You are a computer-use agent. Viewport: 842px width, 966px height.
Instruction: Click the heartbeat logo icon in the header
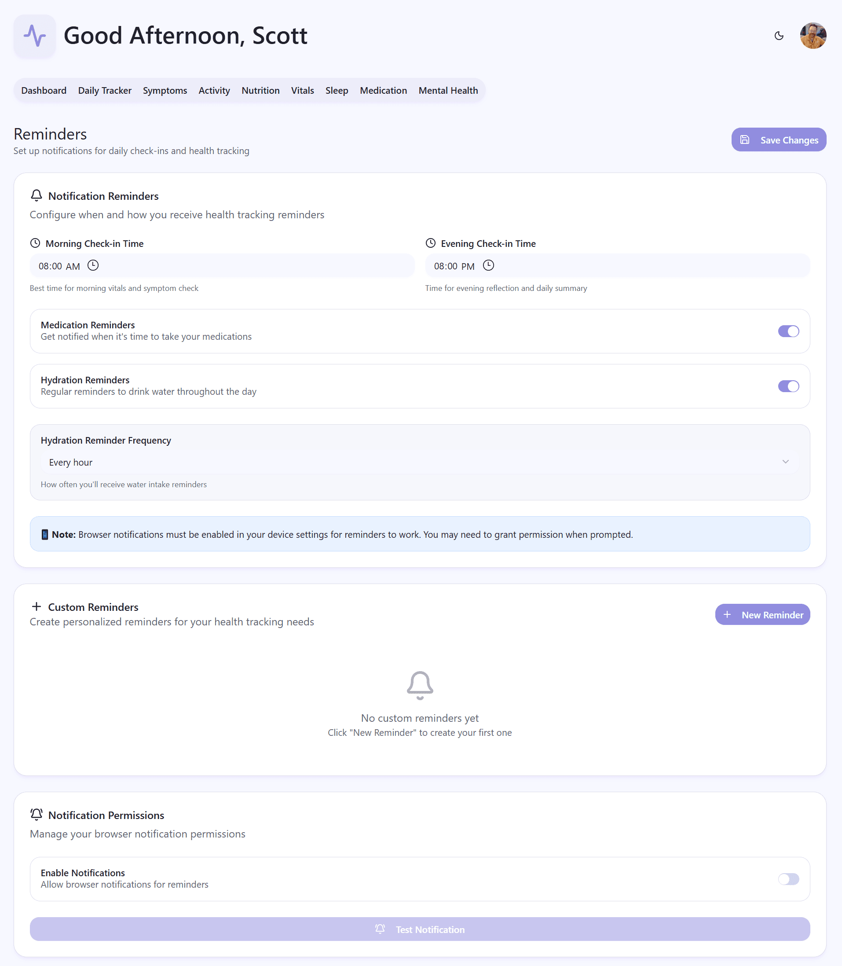tap(35, 36)
